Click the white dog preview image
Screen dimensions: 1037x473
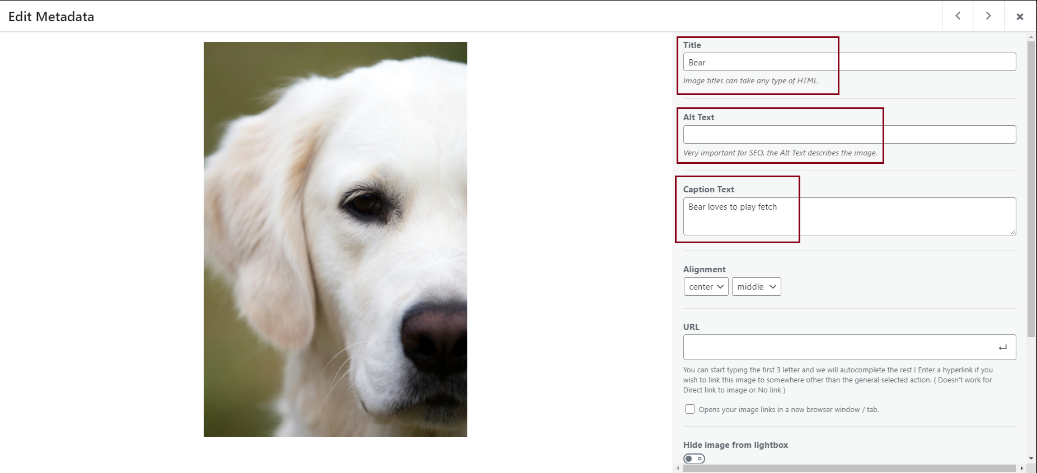335,239
